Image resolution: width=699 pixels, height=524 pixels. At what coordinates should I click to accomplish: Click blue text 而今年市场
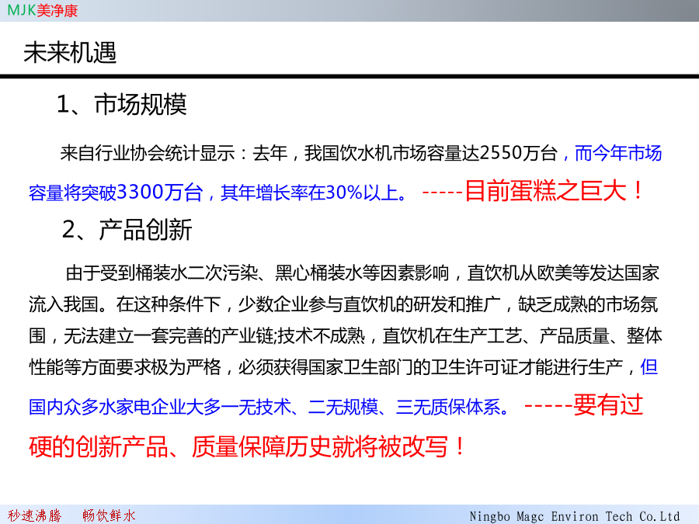point(618,153)
